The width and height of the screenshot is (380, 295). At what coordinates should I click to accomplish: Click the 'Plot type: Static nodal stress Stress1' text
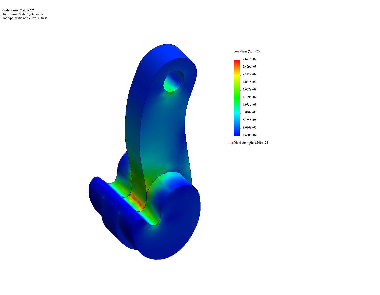[25, 18]
